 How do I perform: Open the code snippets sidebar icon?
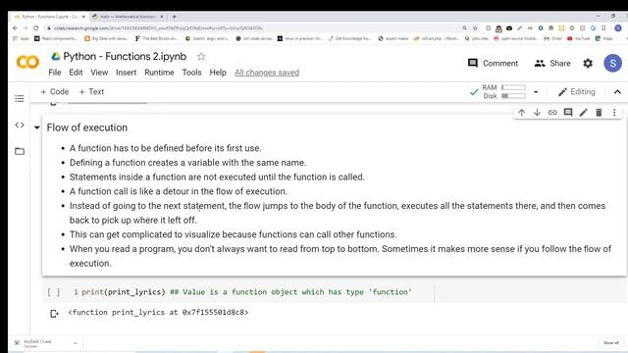(20, 125)
